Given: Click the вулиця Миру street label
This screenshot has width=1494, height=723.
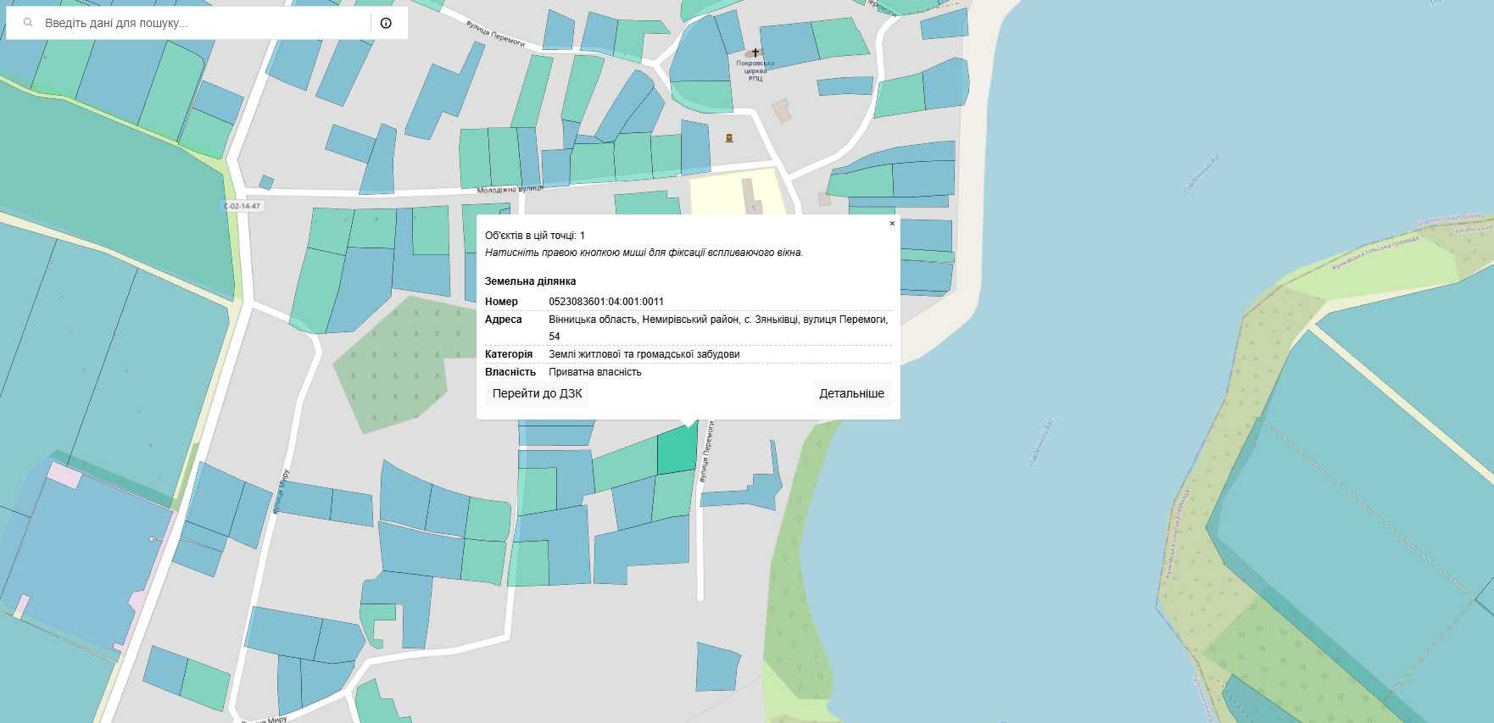Looking at the screenshot, I should click(x=281, y=492).
